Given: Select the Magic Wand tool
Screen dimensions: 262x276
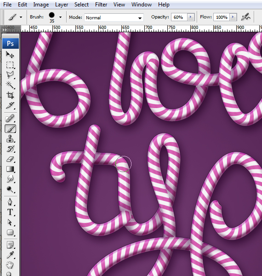Looking at the screenshot, I should tap(10, 85).
